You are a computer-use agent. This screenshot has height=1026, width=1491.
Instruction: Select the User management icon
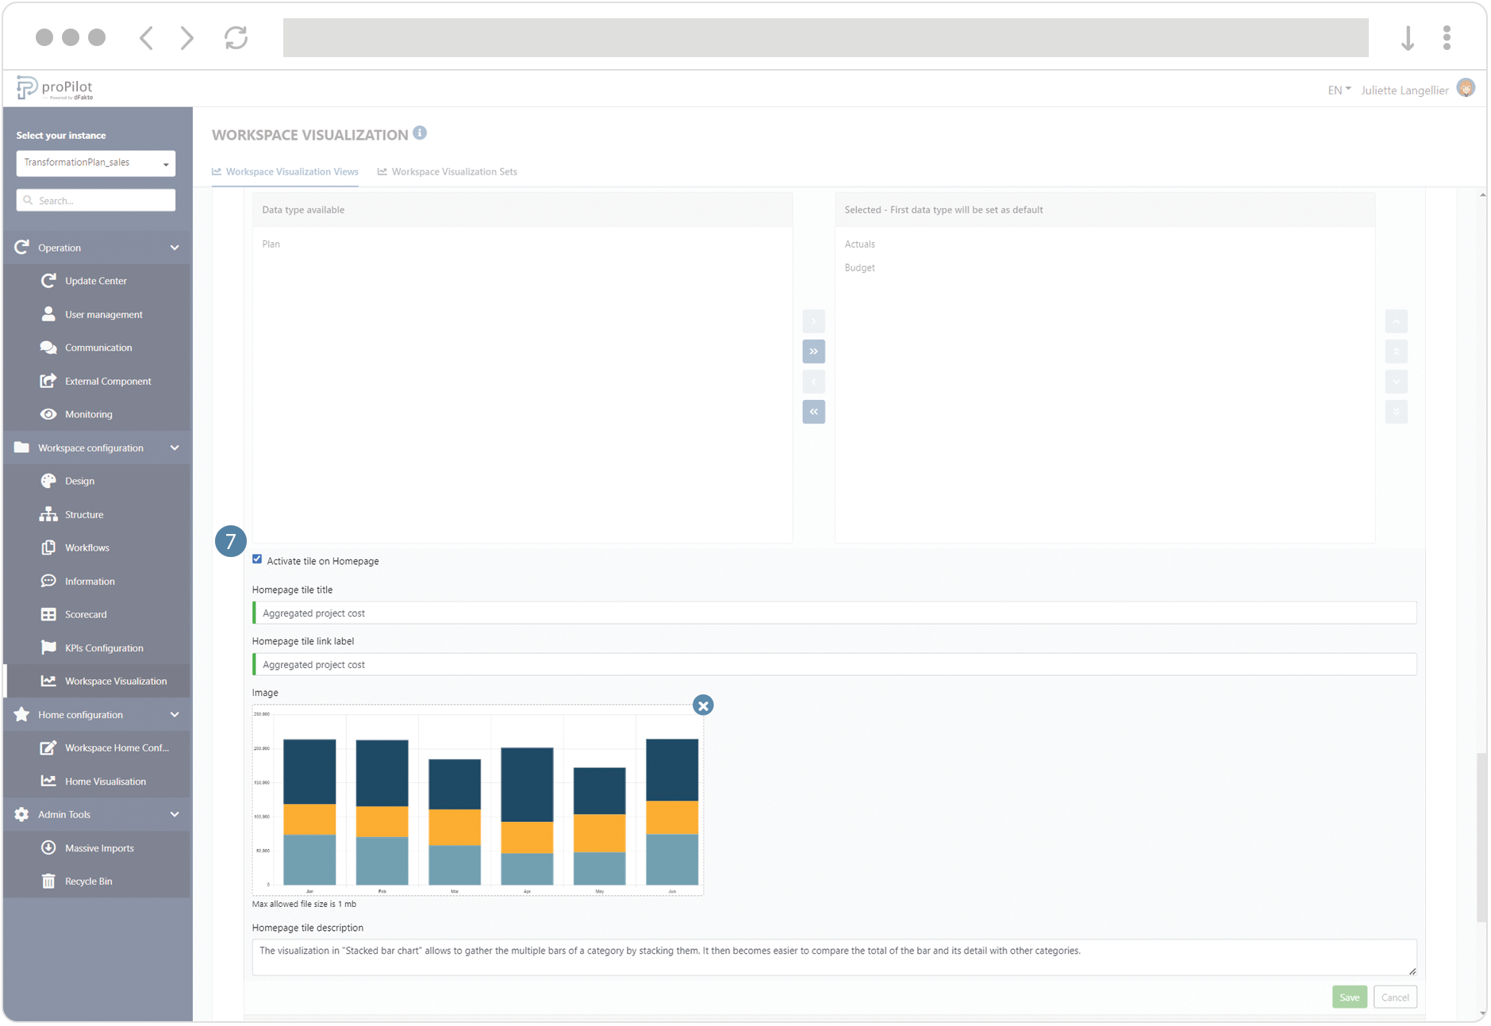tap(48, 313)
